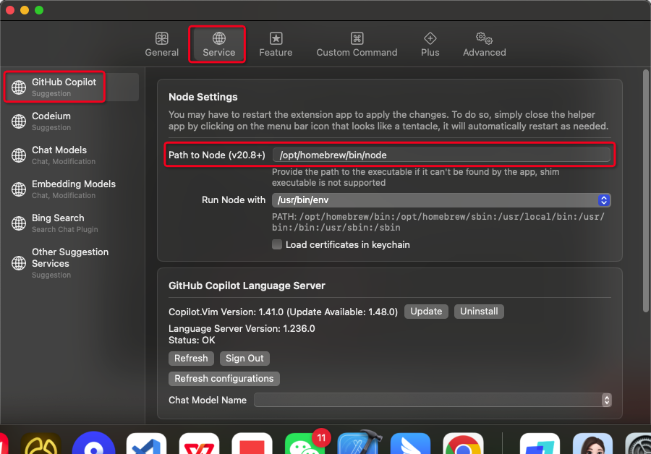Select the Codeium suggestion service
This screenshot has width=651, height=454.
point(72,121)
